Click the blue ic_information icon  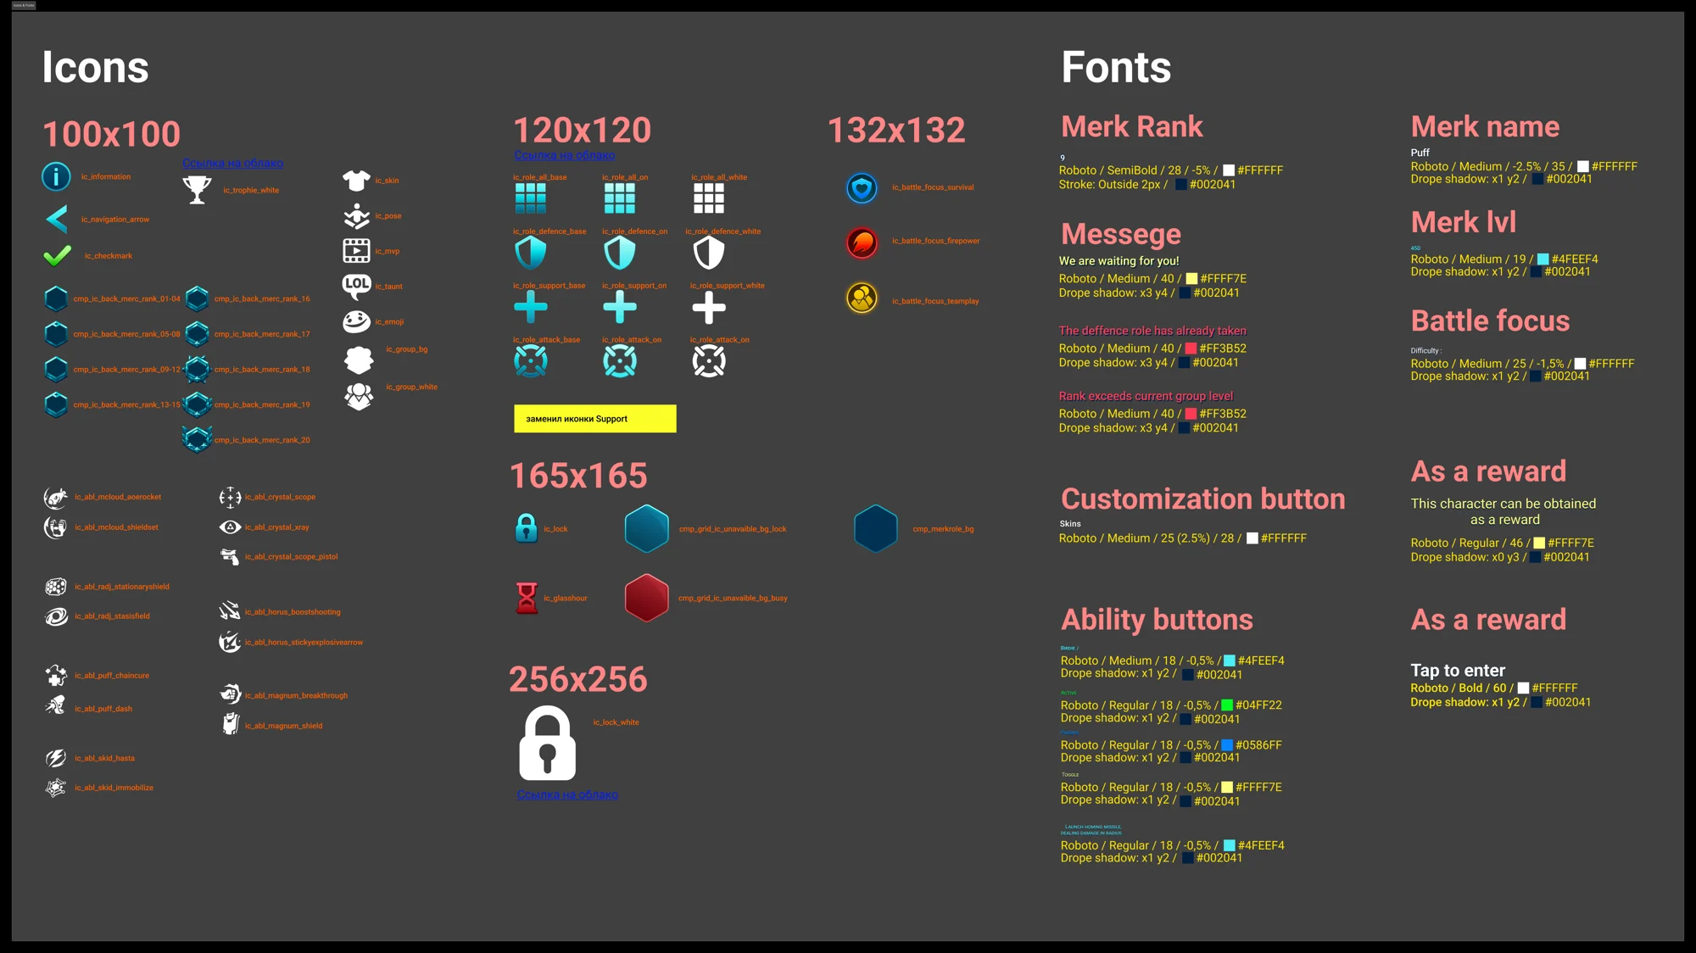[56, 176]
